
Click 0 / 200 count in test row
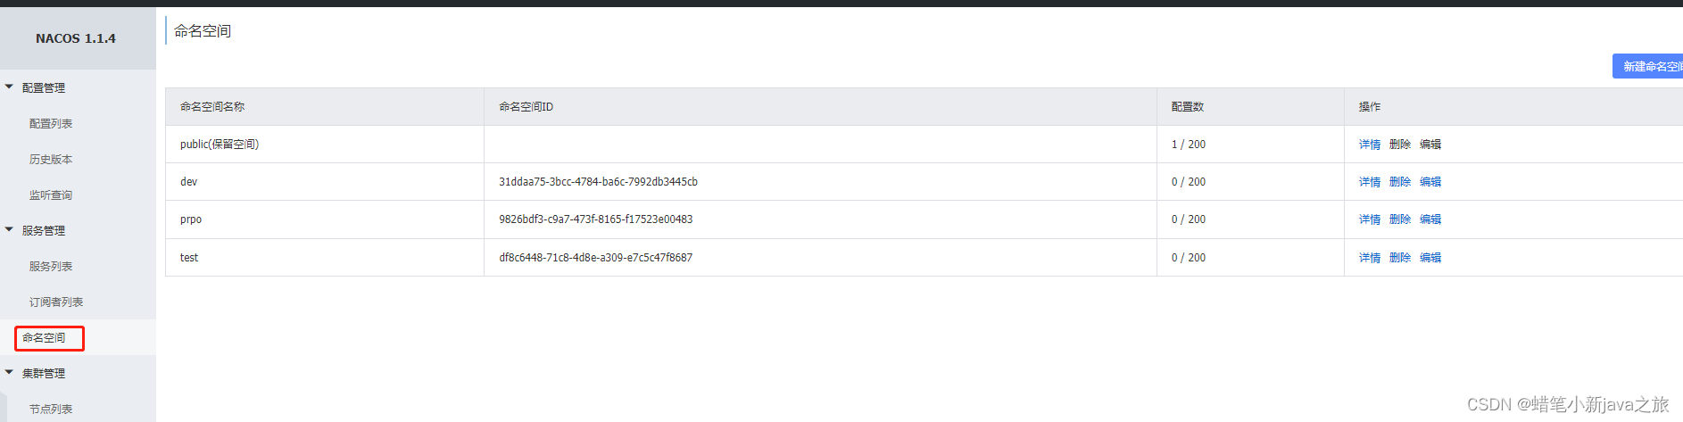[1189, 258]
